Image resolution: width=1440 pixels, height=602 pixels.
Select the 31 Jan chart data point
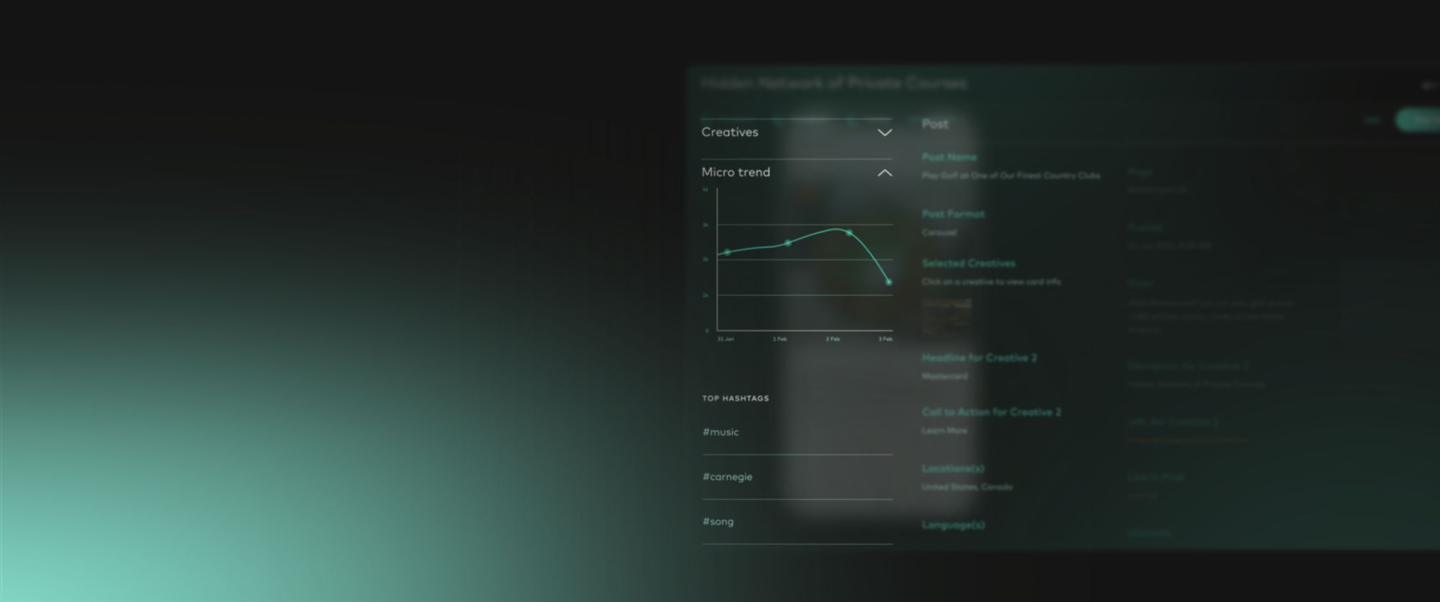pos(727,252)
